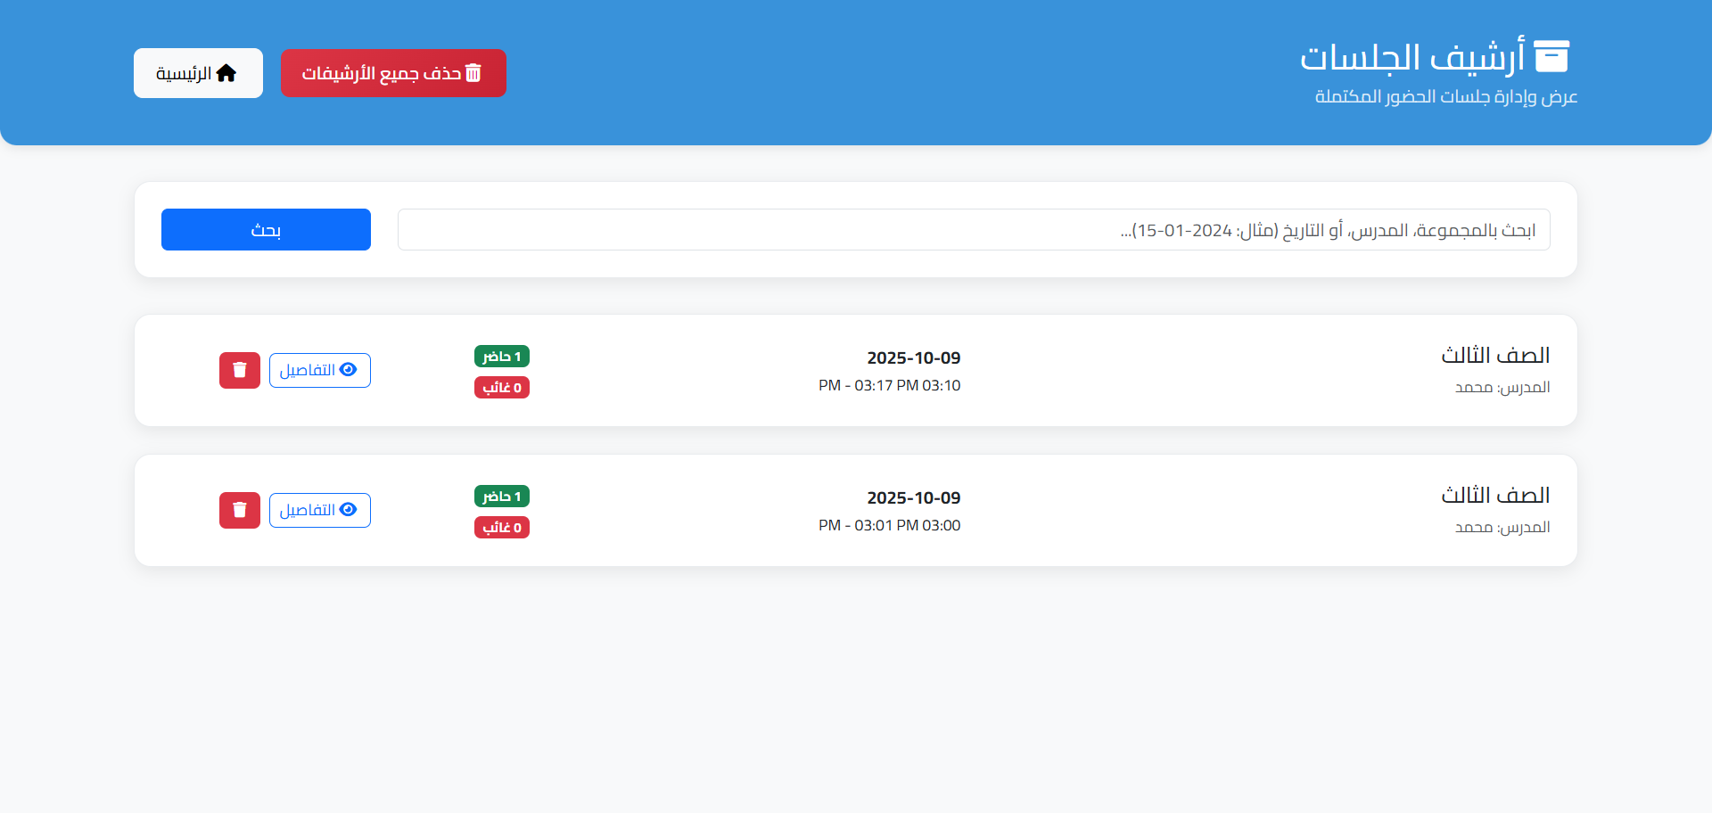Screen dimensions: 1712x813
Task: Delete the session starting at 03:00 PM
Action: coord(240,510)
